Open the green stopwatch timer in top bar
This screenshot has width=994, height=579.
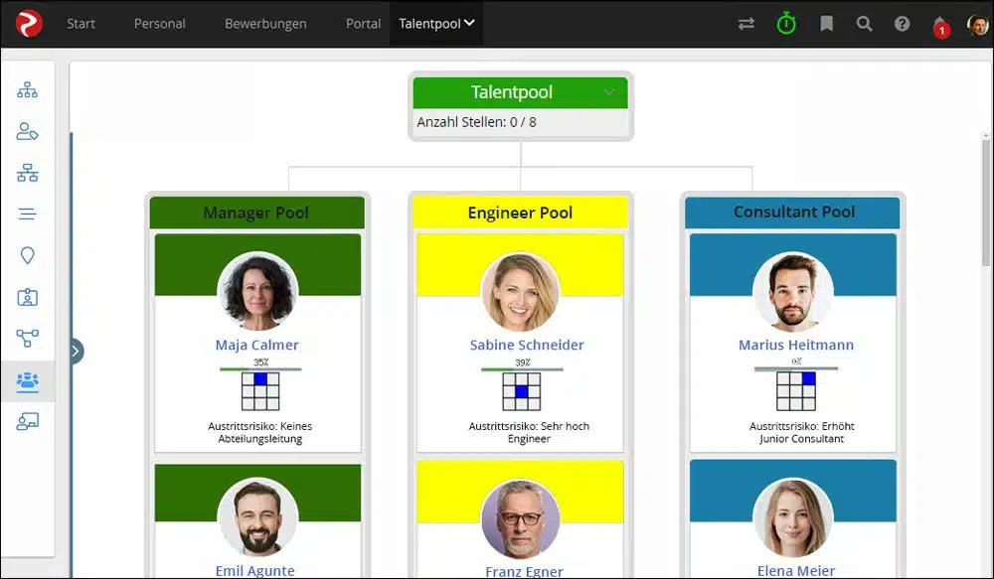[x=786, y=23]
